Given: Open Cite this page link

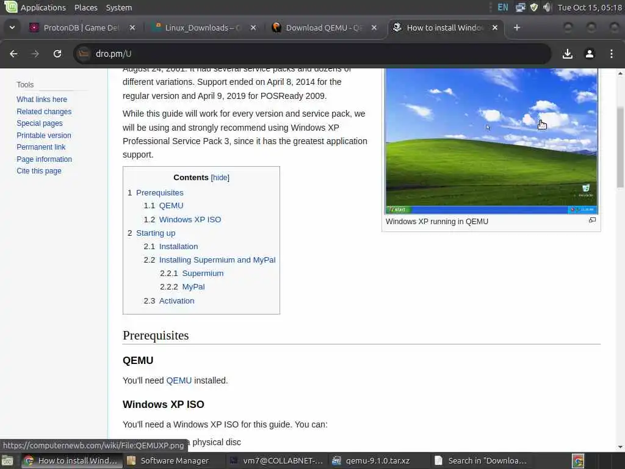Looking at the screenshot, I should point(39,171).
